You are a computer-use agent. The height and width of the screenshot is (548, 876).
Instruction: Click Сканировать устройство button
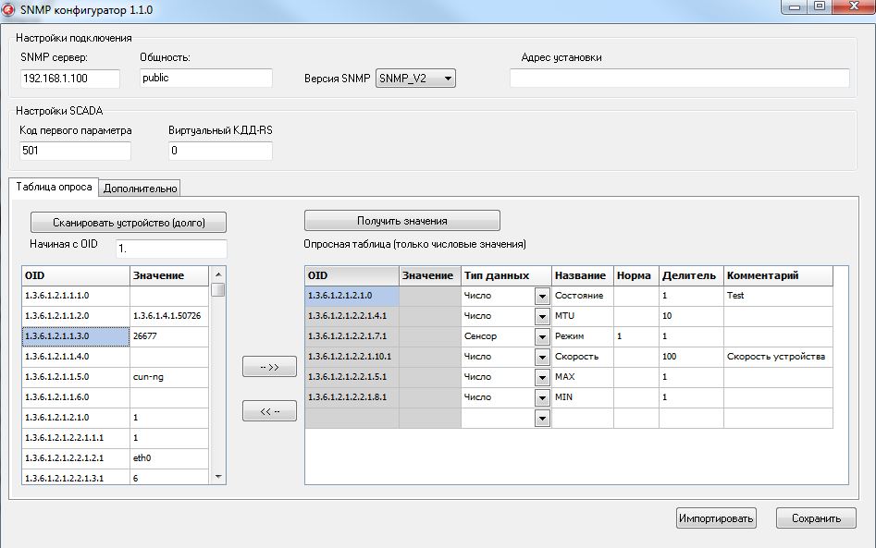pyautogui.click(x=128, y=223)
